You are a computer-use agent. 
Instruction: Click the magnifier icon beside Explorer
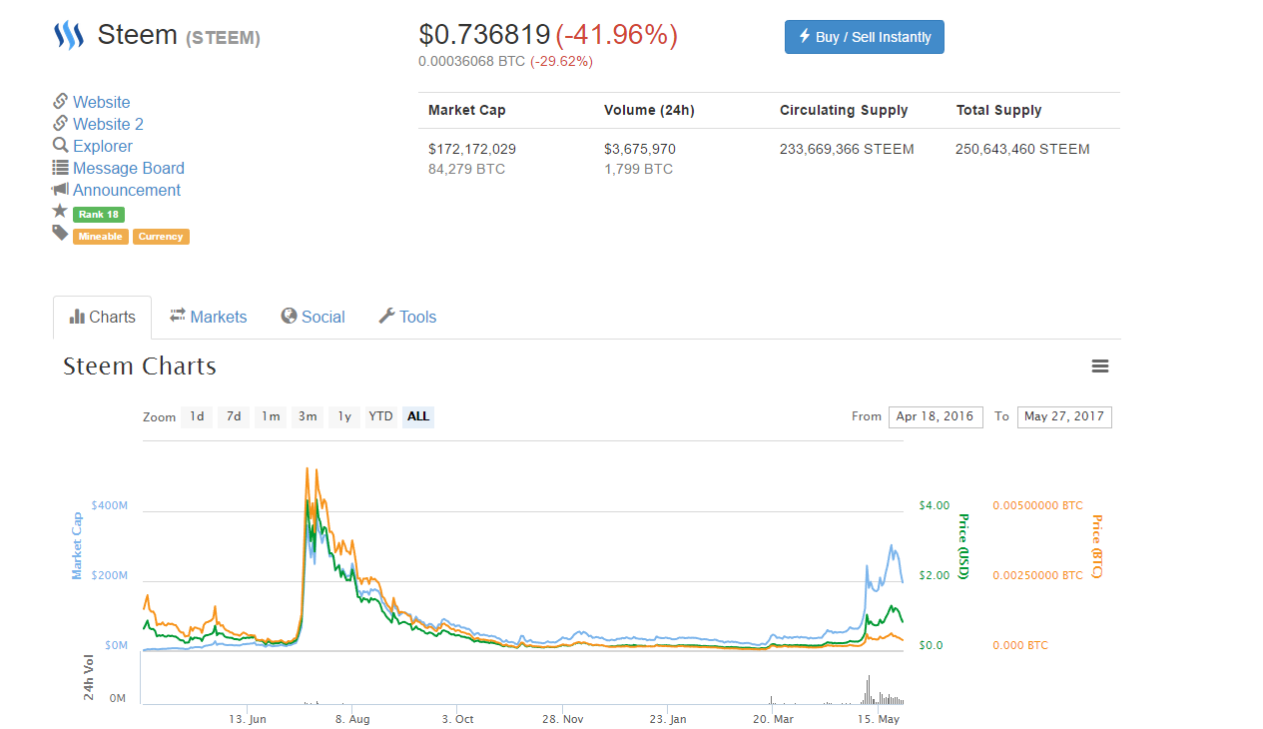(x=60, y=146)
